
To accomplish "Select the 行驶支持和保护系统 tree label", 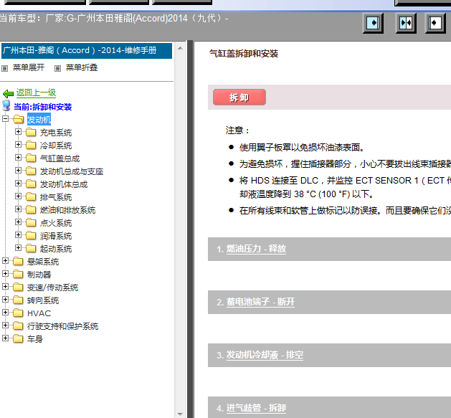I will (x=62, y=326).
